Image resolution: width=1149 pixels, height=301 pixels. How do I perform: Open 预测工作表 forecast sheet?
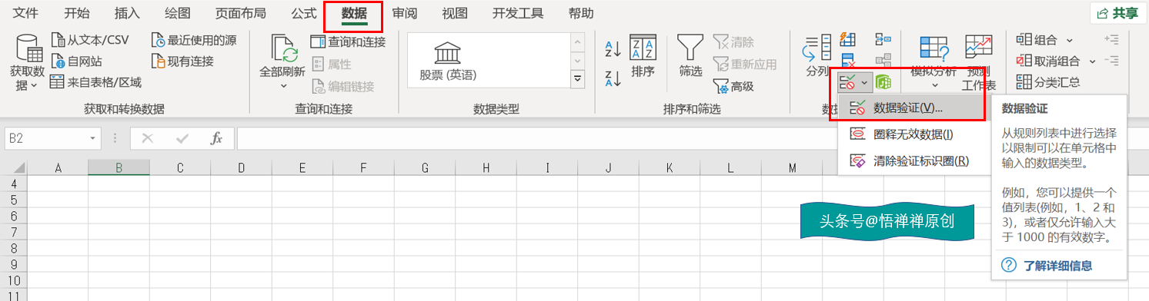click(x=978, y=63)
